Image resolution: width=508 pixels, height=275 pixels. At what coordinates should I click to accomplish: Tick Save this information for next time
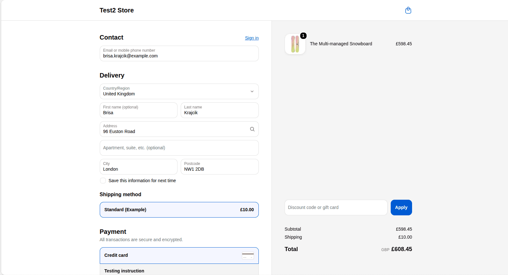[103, 181]
